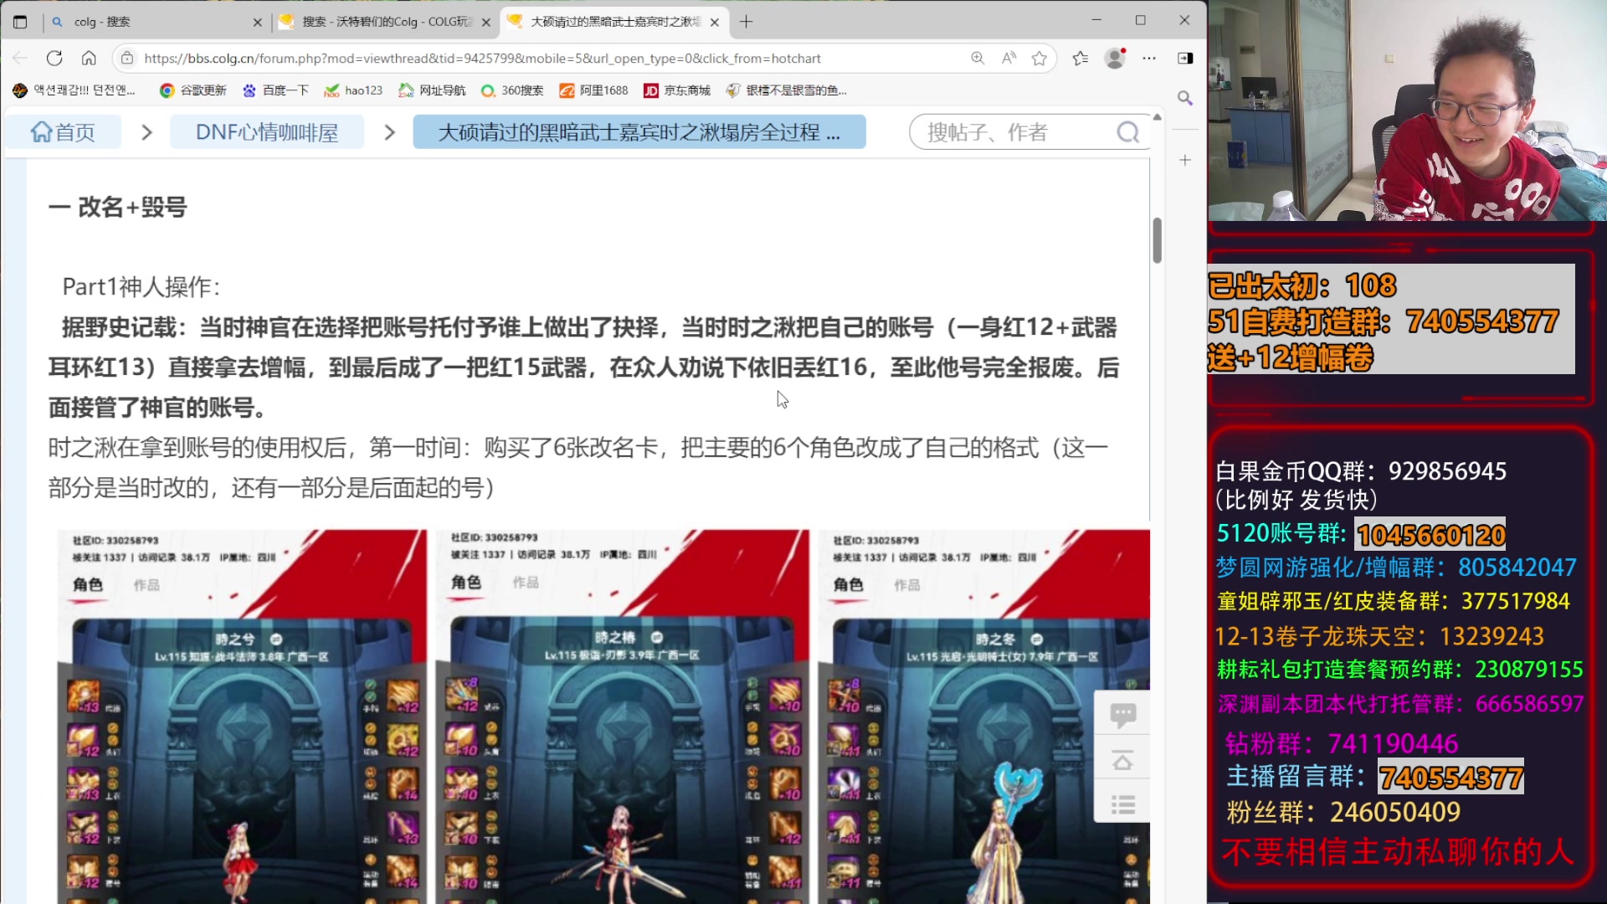Click the bbs.colg.cn address bar
1607x904 pixels.
coord(482,58)
